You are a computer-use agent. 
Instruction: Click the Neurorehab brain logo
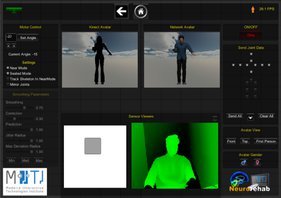250,182
